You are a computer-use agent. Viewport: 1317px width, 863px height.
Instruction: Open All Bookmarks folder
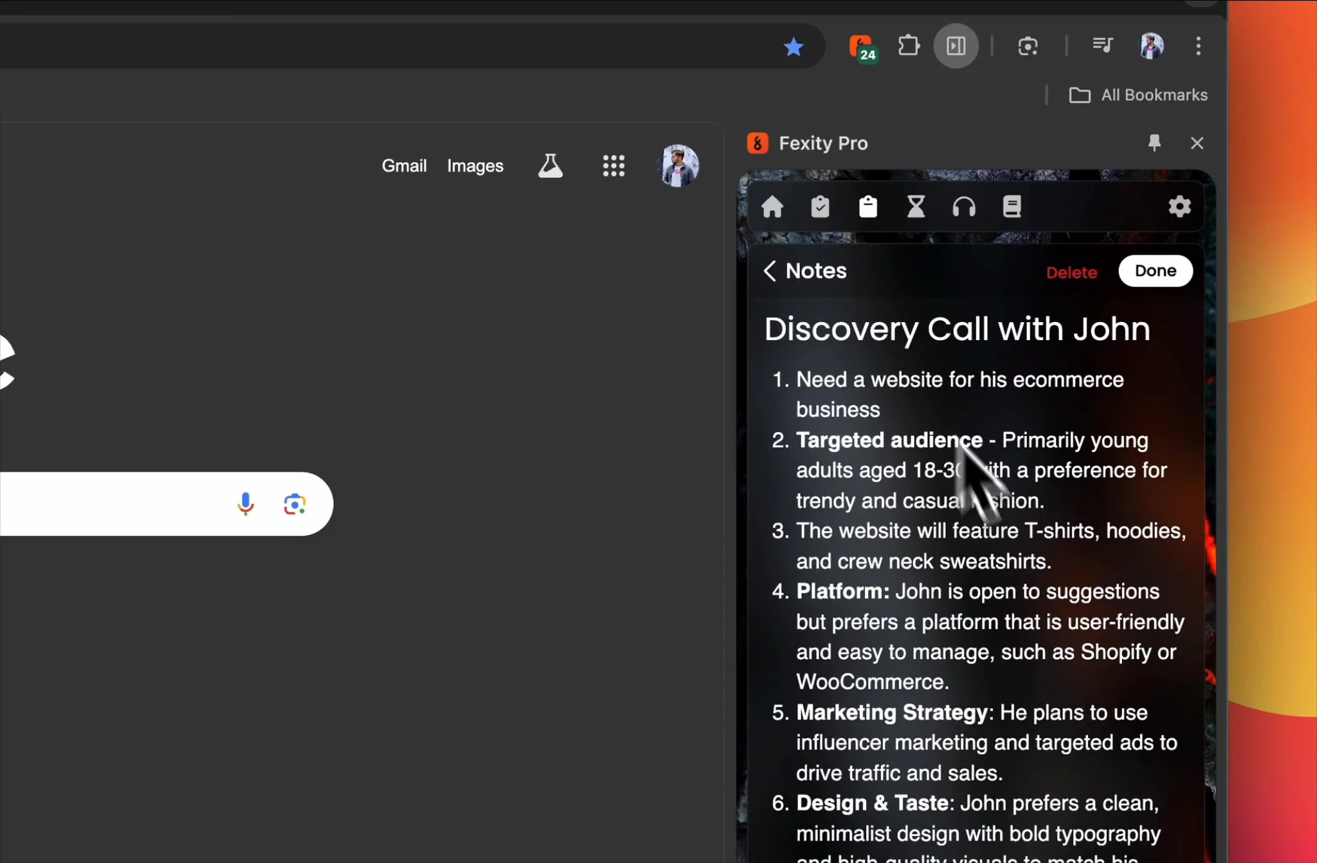(x=1138, y=95)
